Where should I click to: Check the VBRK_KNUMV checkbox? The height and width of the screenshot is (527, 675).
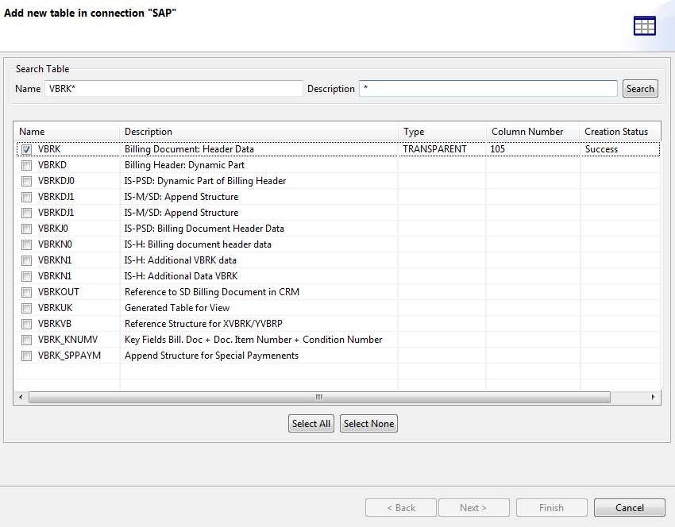click(x=26, y=339)
